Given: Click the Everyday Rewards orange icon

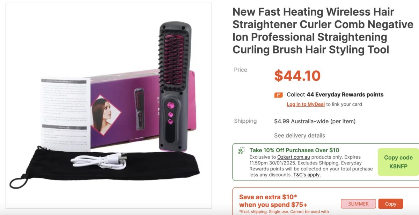Looking at the screenshot, I should 278,95.
